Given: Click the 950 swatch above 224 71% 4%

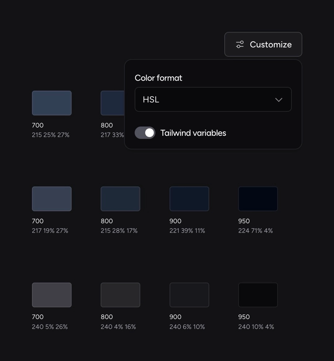Looking at the screenshot, I should tap(258, 199).
